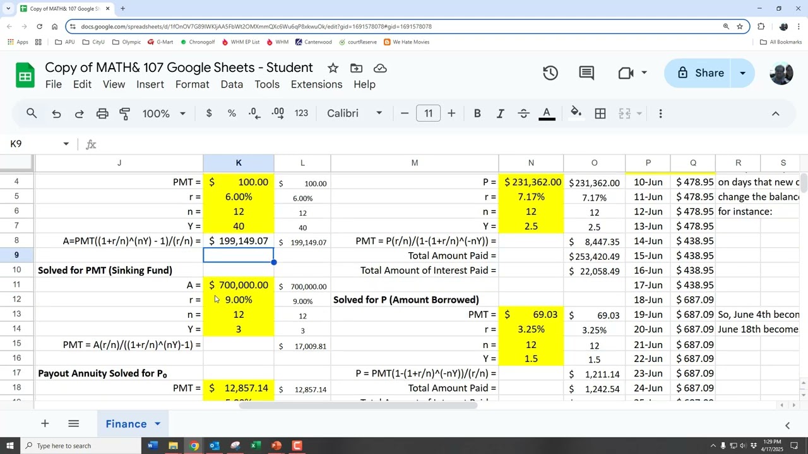Open the fill color picker
This screenshot has height=454, width=808.
[x=576, y=113]
